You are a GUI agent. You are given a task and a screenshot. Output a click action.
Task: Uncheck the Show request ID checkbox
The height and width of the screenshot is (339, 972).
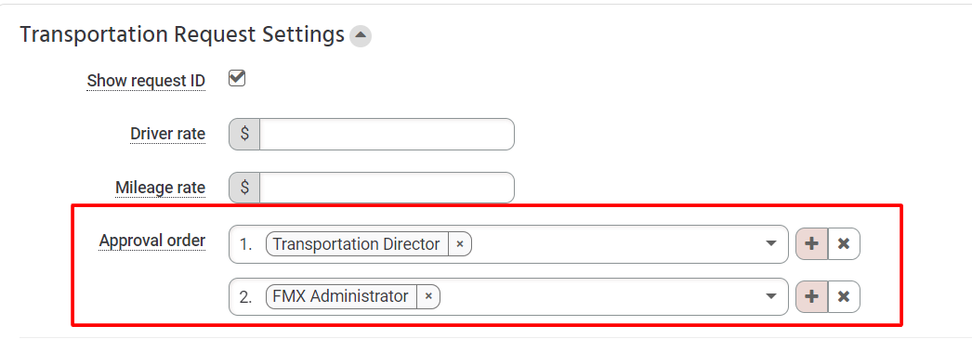point(237,78)
